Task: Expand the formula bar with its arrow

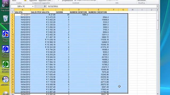Action: click(158, 6)
